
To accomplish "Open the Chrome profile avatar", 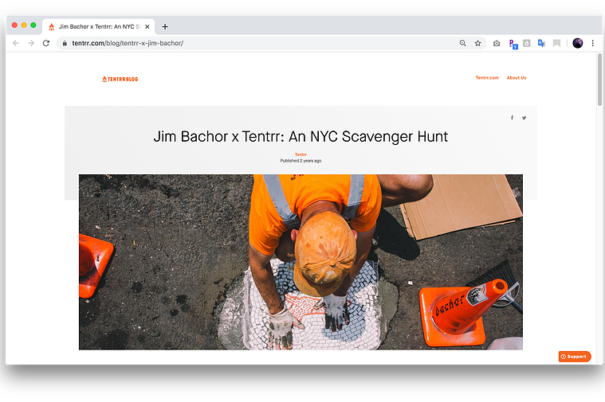I will tap(578, 43).
